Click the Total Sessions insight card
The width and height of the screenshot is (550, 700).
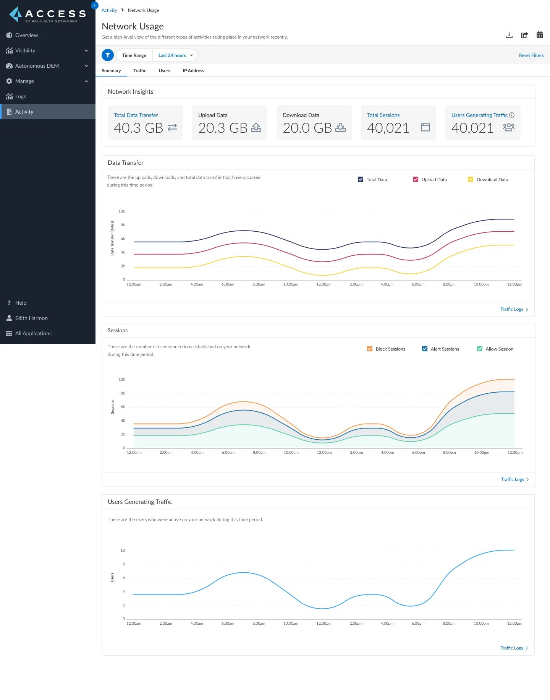tap(398, 123)
